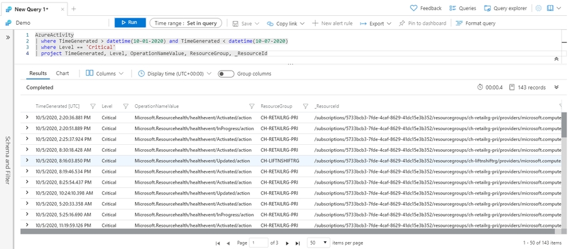Viewport: 573px width, 249px height.
Task: Collapse the query editor chevron
Action: pyautogui.click(x=556, y=58)
